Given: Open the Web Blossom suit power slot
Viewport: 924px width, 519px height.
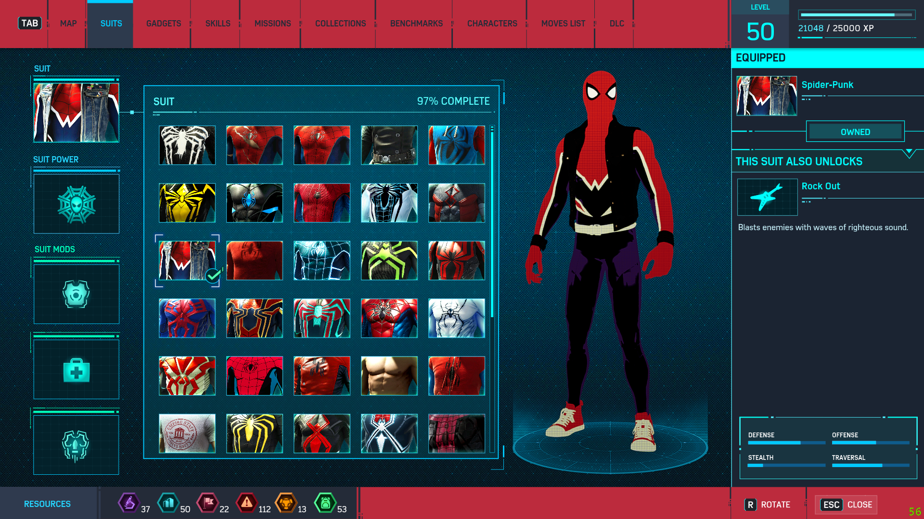Looking at the screenshot, I should (77, 204).
